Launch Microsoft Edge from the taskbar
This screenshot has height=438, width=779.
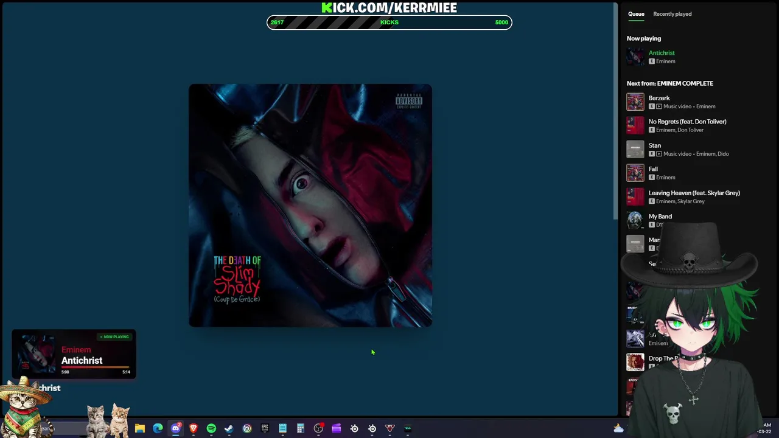[158, 428]
